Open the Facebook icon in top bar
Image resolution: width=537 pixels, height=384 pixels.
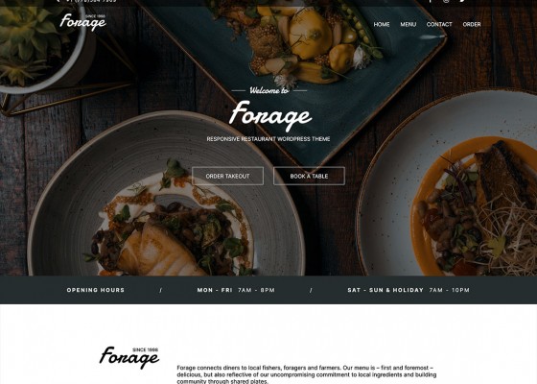click(431, 1)
